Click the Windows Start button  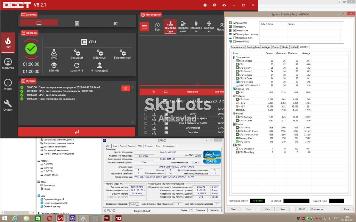(4, 218)
